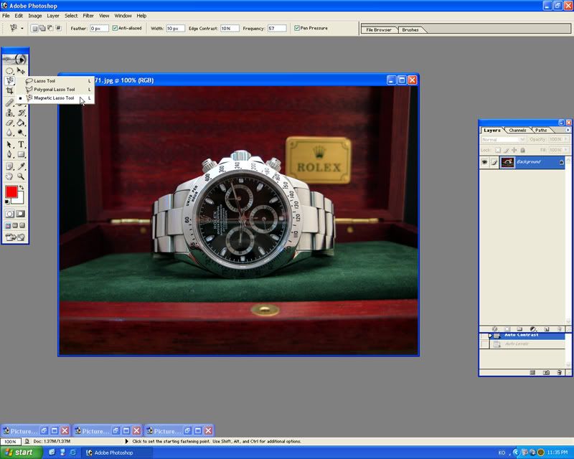Switch to Standard editing mode
The width and height of the screenshot is (574, 459).
tap(9, 214)
